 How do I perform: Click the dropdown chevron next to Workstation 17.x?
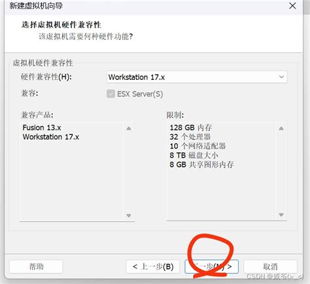click(x=281, y=77)
